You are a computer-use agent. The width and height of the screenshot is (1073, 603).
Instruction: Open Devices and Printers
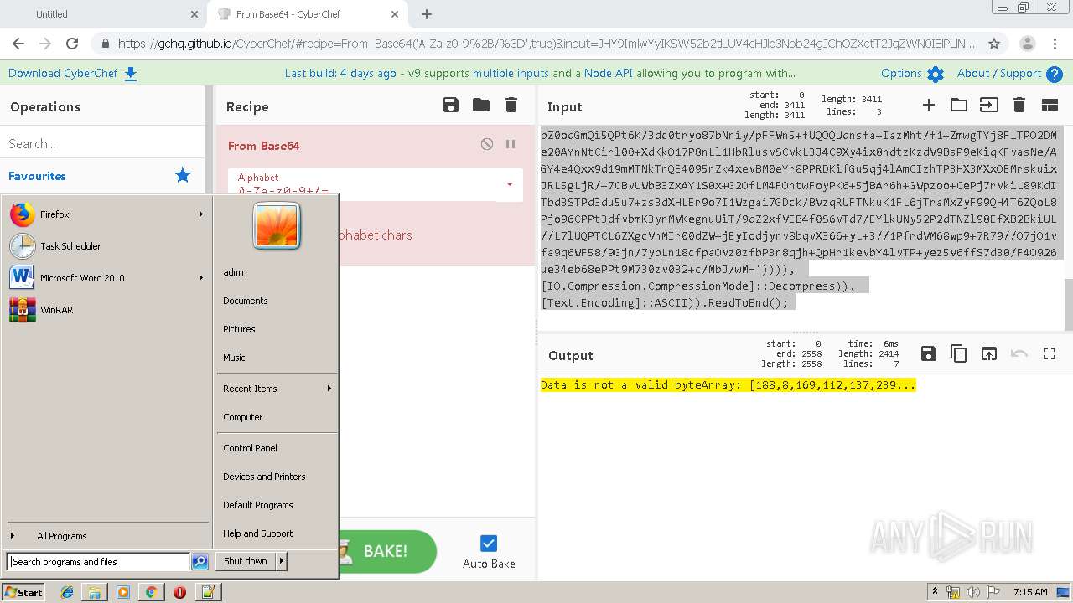pyautogui.click(x=264, y=477)
